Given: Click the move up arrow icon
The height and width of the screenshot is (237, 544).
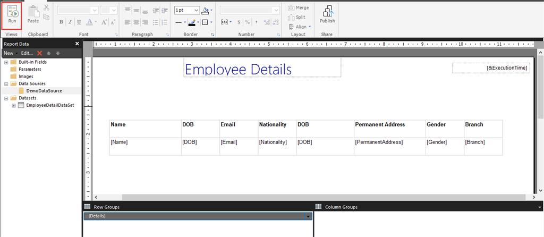Looking at the screenshot, I should click(49, 53).
